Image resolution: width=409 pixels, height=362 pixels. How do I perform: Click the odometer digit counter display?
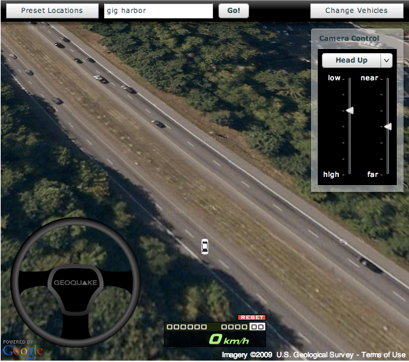(x=216, y=327)
